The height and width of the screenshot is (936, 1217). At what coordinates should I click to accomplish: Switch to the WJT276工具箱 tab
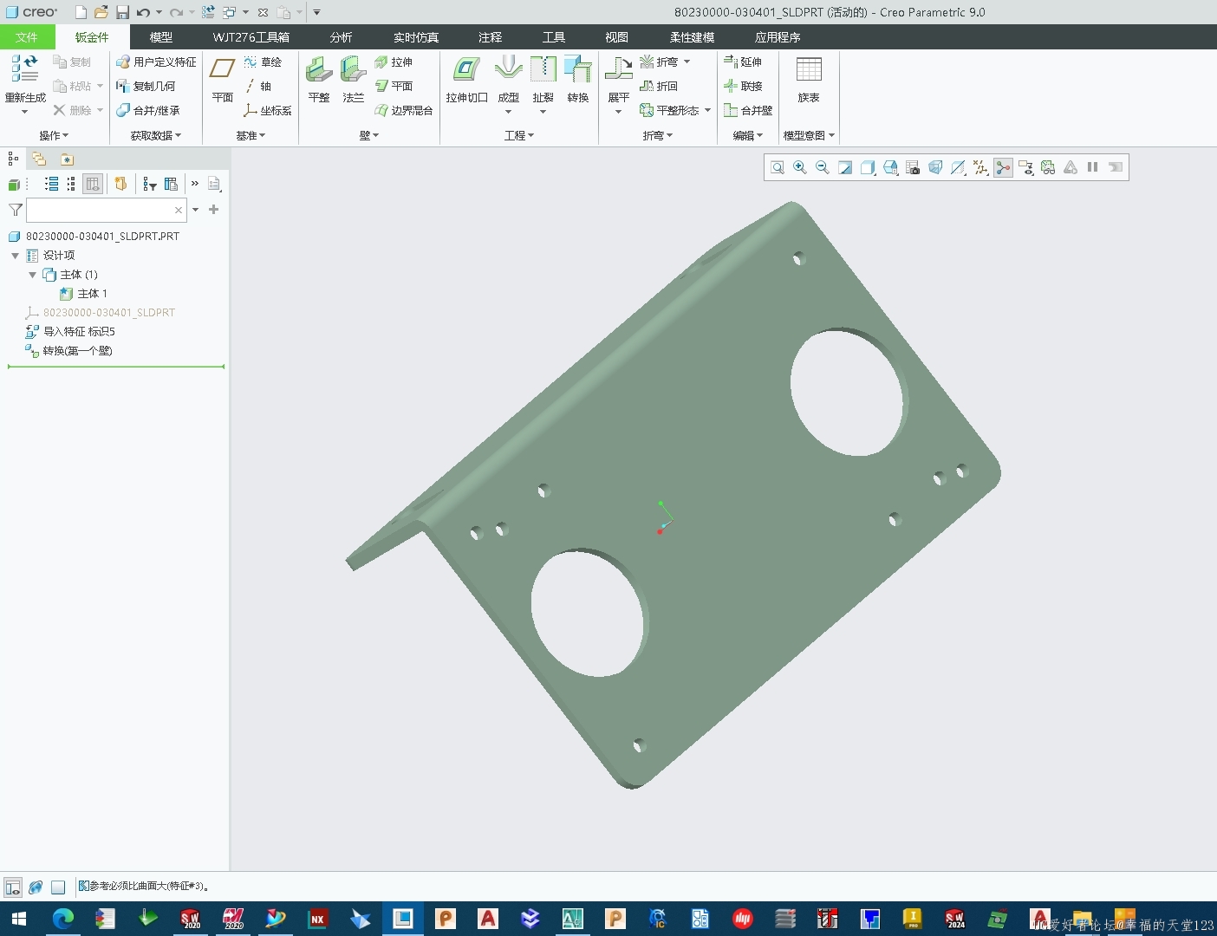251,37
